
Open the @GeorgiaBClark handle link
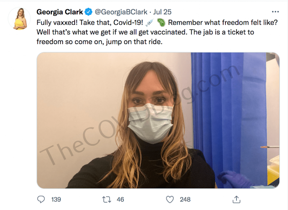pyautogui.click(x=121, y=12)
